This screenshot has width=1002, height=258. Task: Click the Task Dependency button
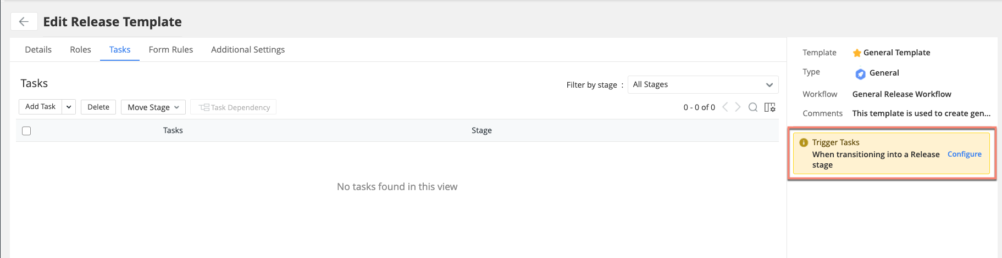tap(234, 107)
